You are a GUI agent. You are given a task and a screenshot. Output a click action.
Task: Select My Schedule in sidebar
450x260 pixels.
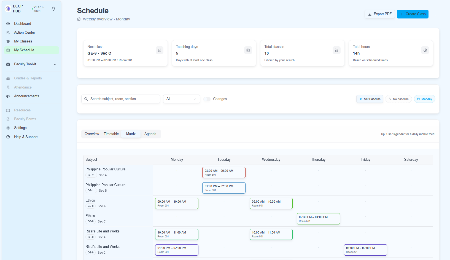[x=32, y=50]
